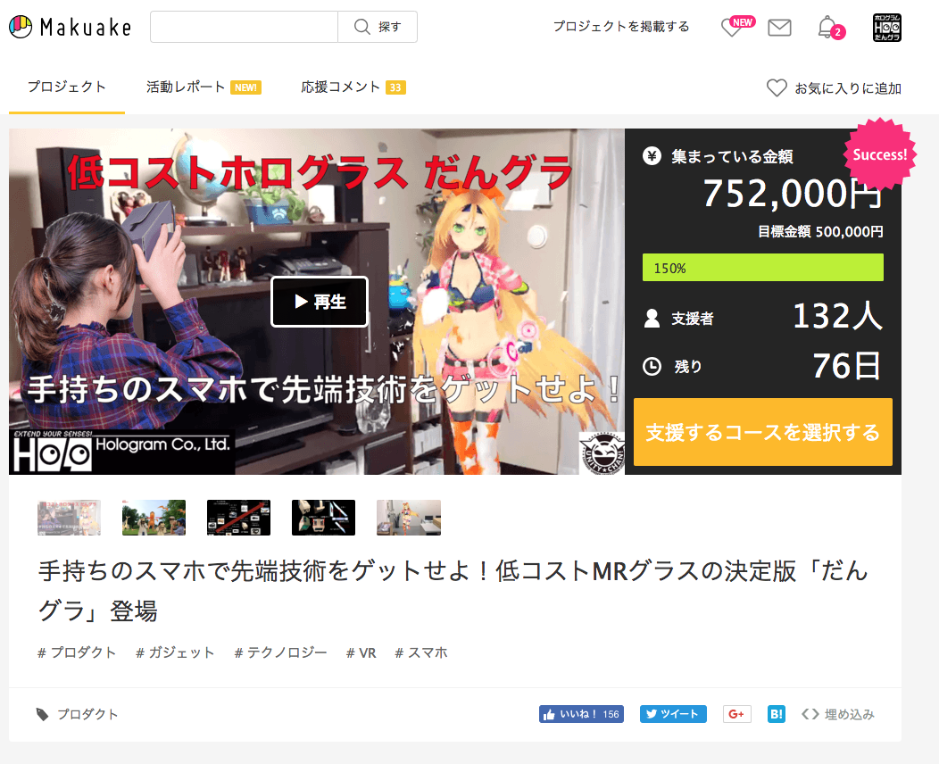939x764 pixels.
Task: Click the 76日 remaining days value
Action: pyautogui.click(x=847, y=366)
